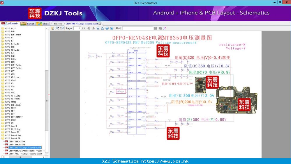Switch to the Schematic tab
Screen dimensions: 291x164
[10, 24]
